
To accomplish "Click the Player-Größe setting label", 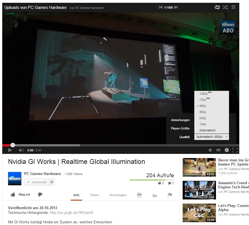I will (x=180, y=128).
